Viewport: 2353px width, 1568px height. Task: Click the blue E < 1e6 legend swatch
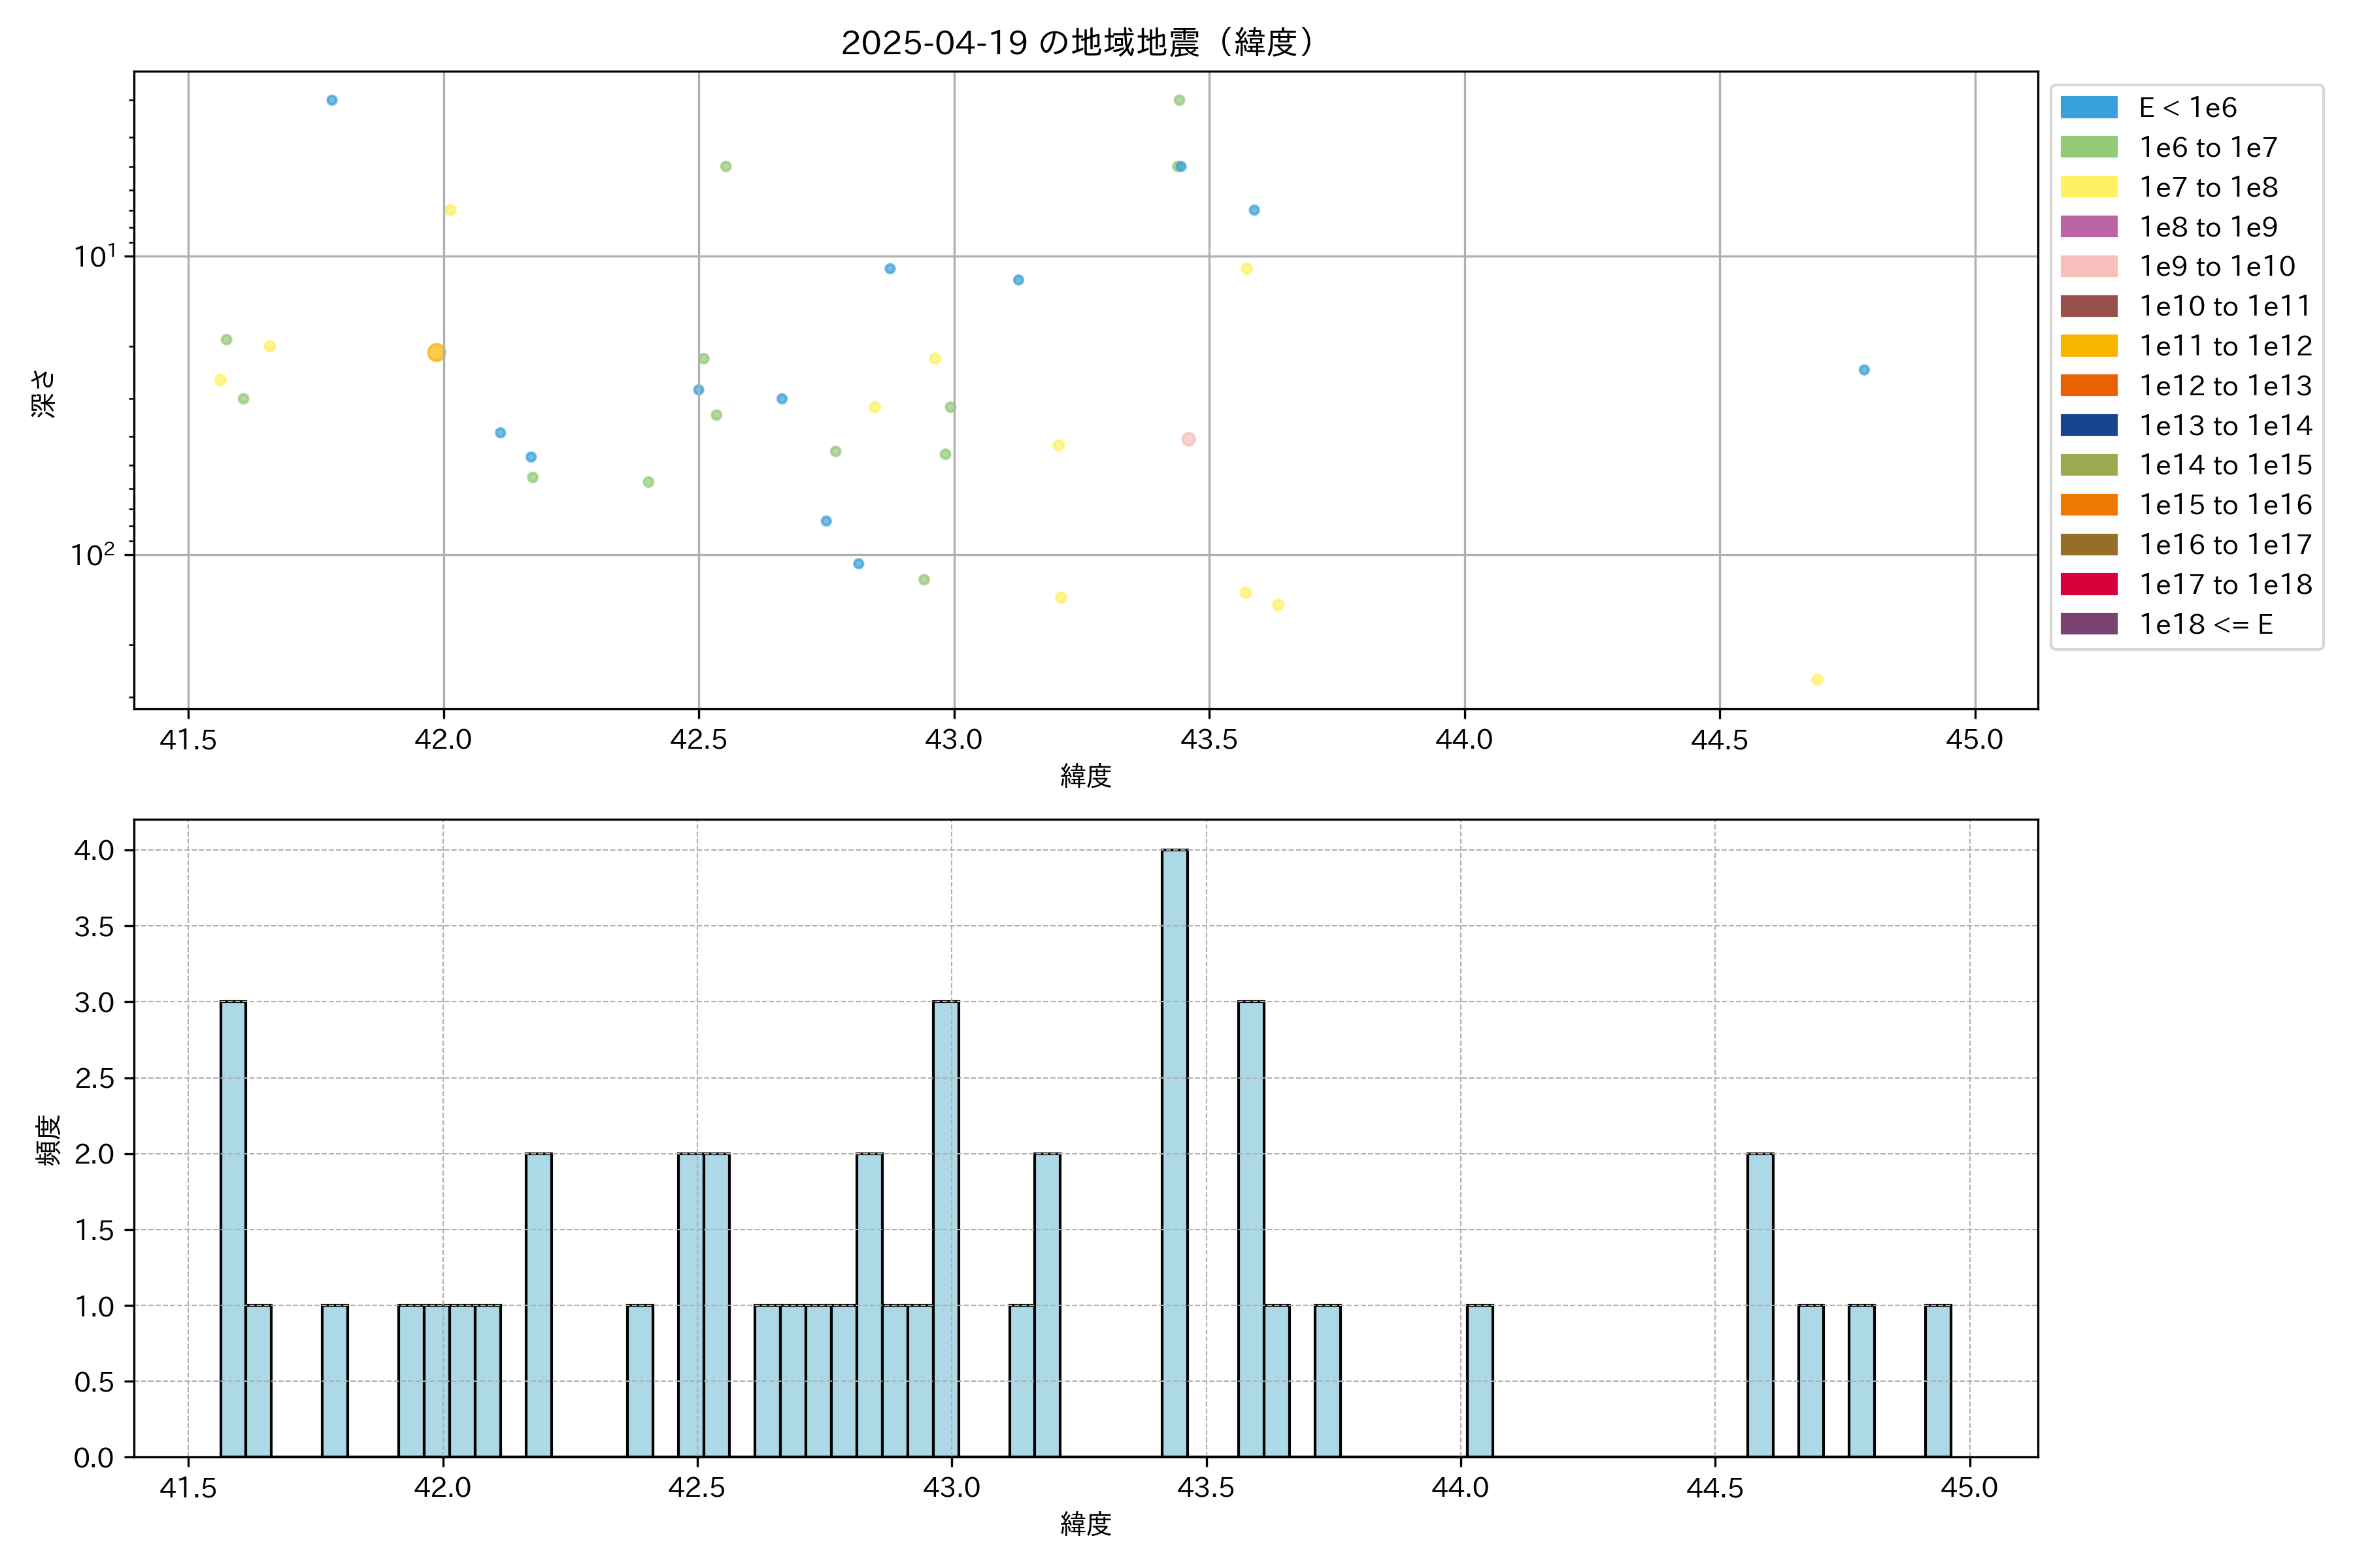(2088, 107)
